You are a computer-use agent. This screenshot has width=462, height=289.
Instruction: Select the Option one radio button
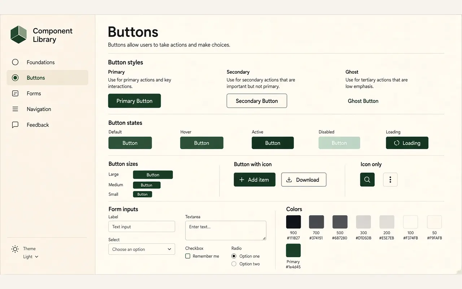(234, 256)
